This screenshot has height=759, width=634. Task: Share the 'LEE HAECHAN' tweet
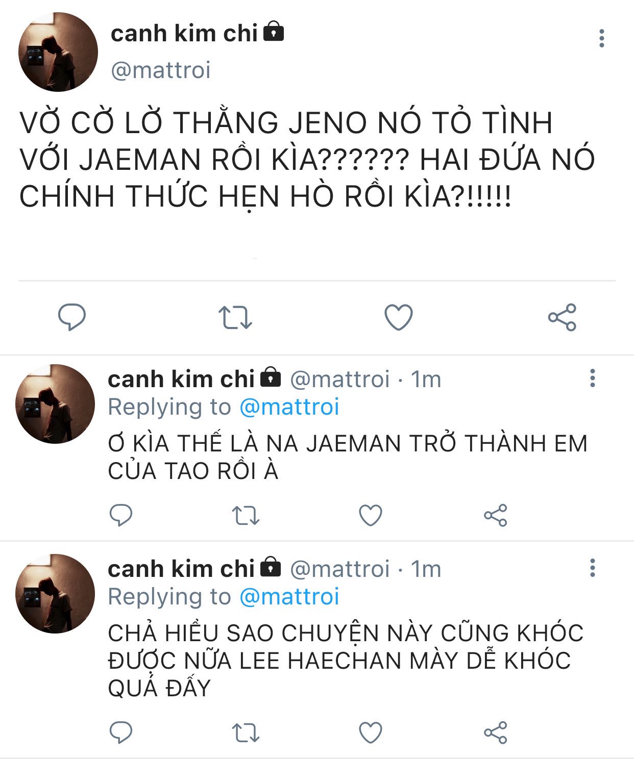coord(496,733)
